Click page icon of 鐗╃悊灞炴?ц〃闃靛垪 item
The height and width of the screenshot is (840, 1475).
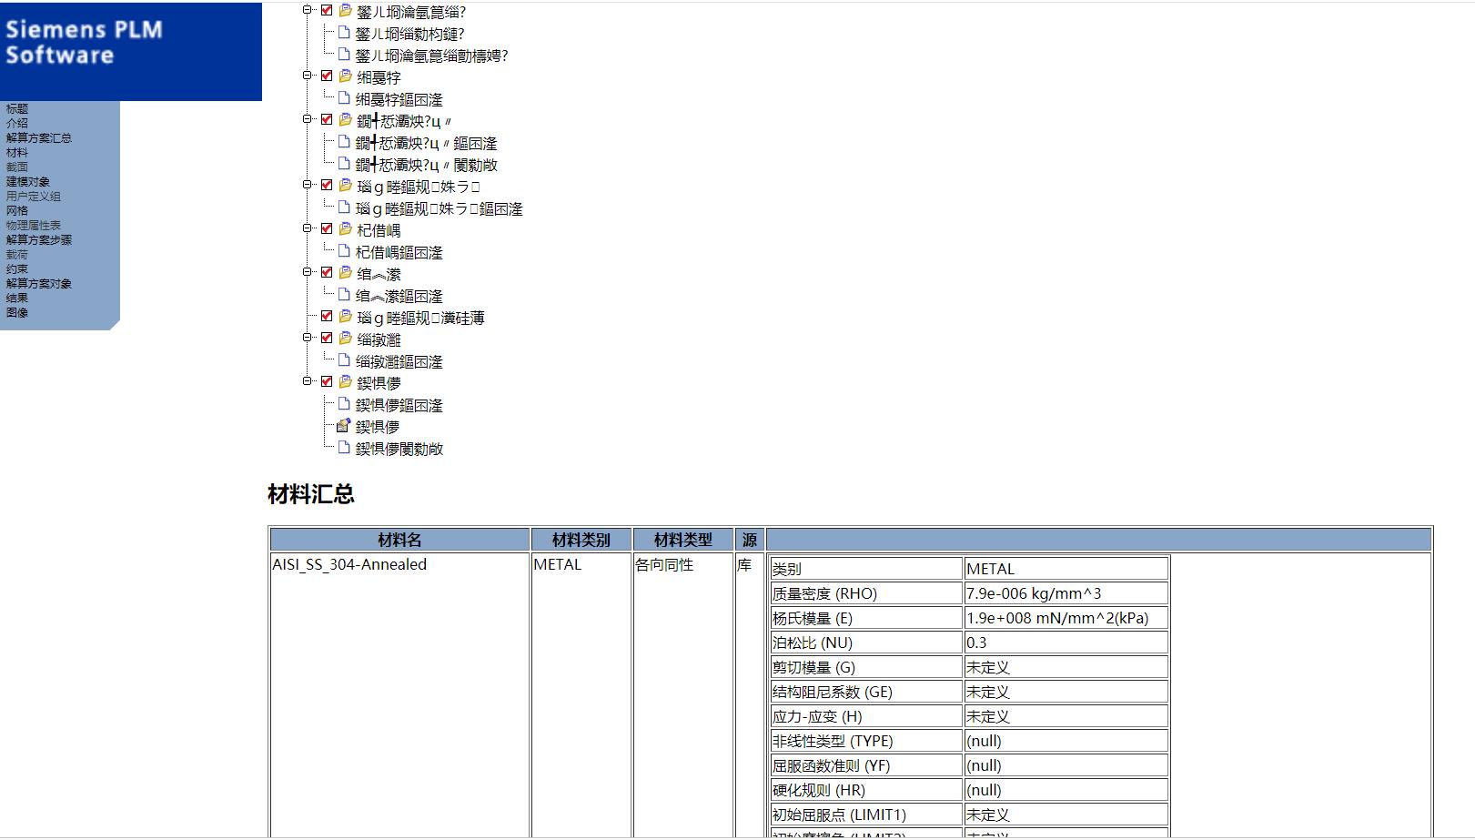click(344, 163)
